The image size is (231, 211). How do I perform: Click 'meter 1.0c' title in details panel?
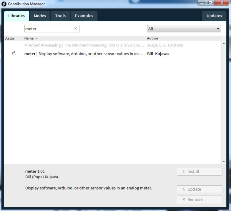(35, 171)
